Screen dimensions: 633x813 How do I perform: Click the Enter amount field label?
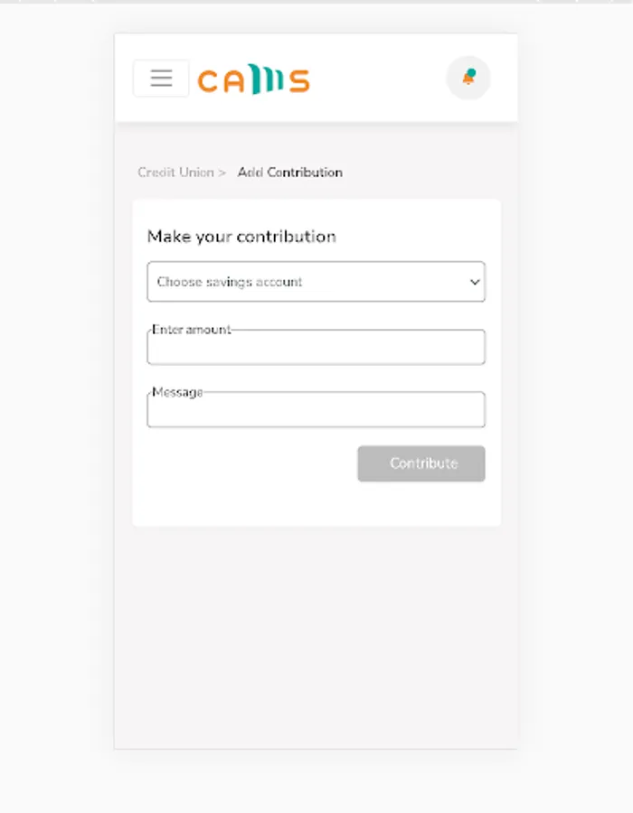click(x=192, y=330)
